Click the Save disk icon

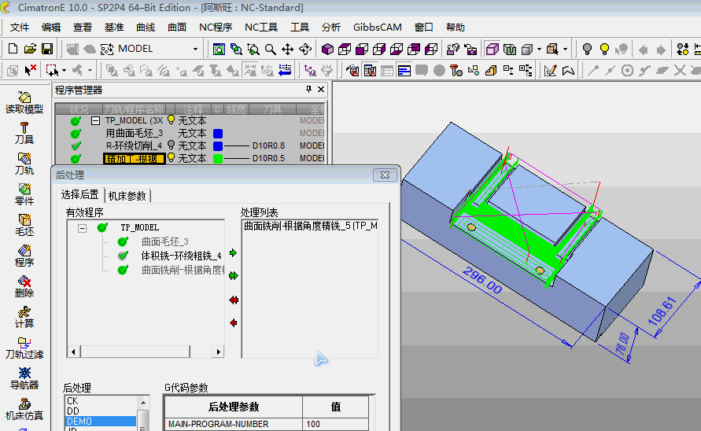(47, 49)
